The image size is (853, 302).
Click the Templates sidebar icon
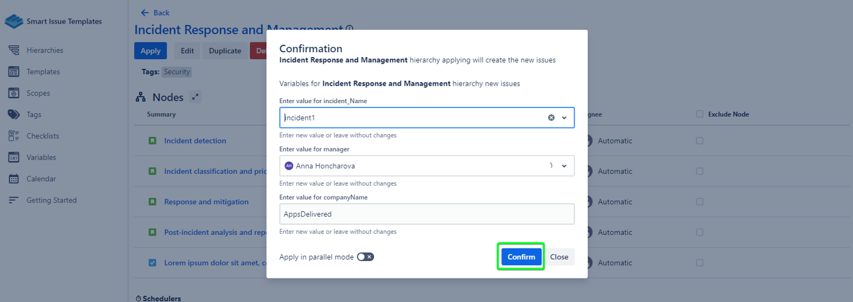pos(14,72)
